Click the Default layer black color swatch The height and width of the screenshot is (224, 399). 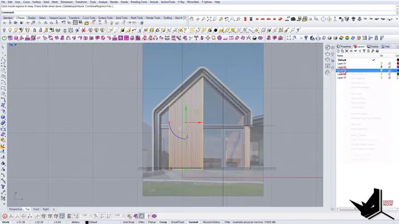pos(397,60)
